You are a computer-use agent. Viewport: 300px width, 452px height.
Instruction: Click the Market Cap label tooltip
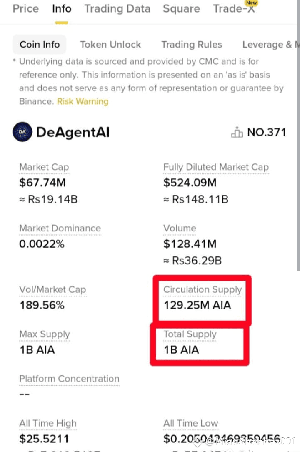(x=44, y=167)
